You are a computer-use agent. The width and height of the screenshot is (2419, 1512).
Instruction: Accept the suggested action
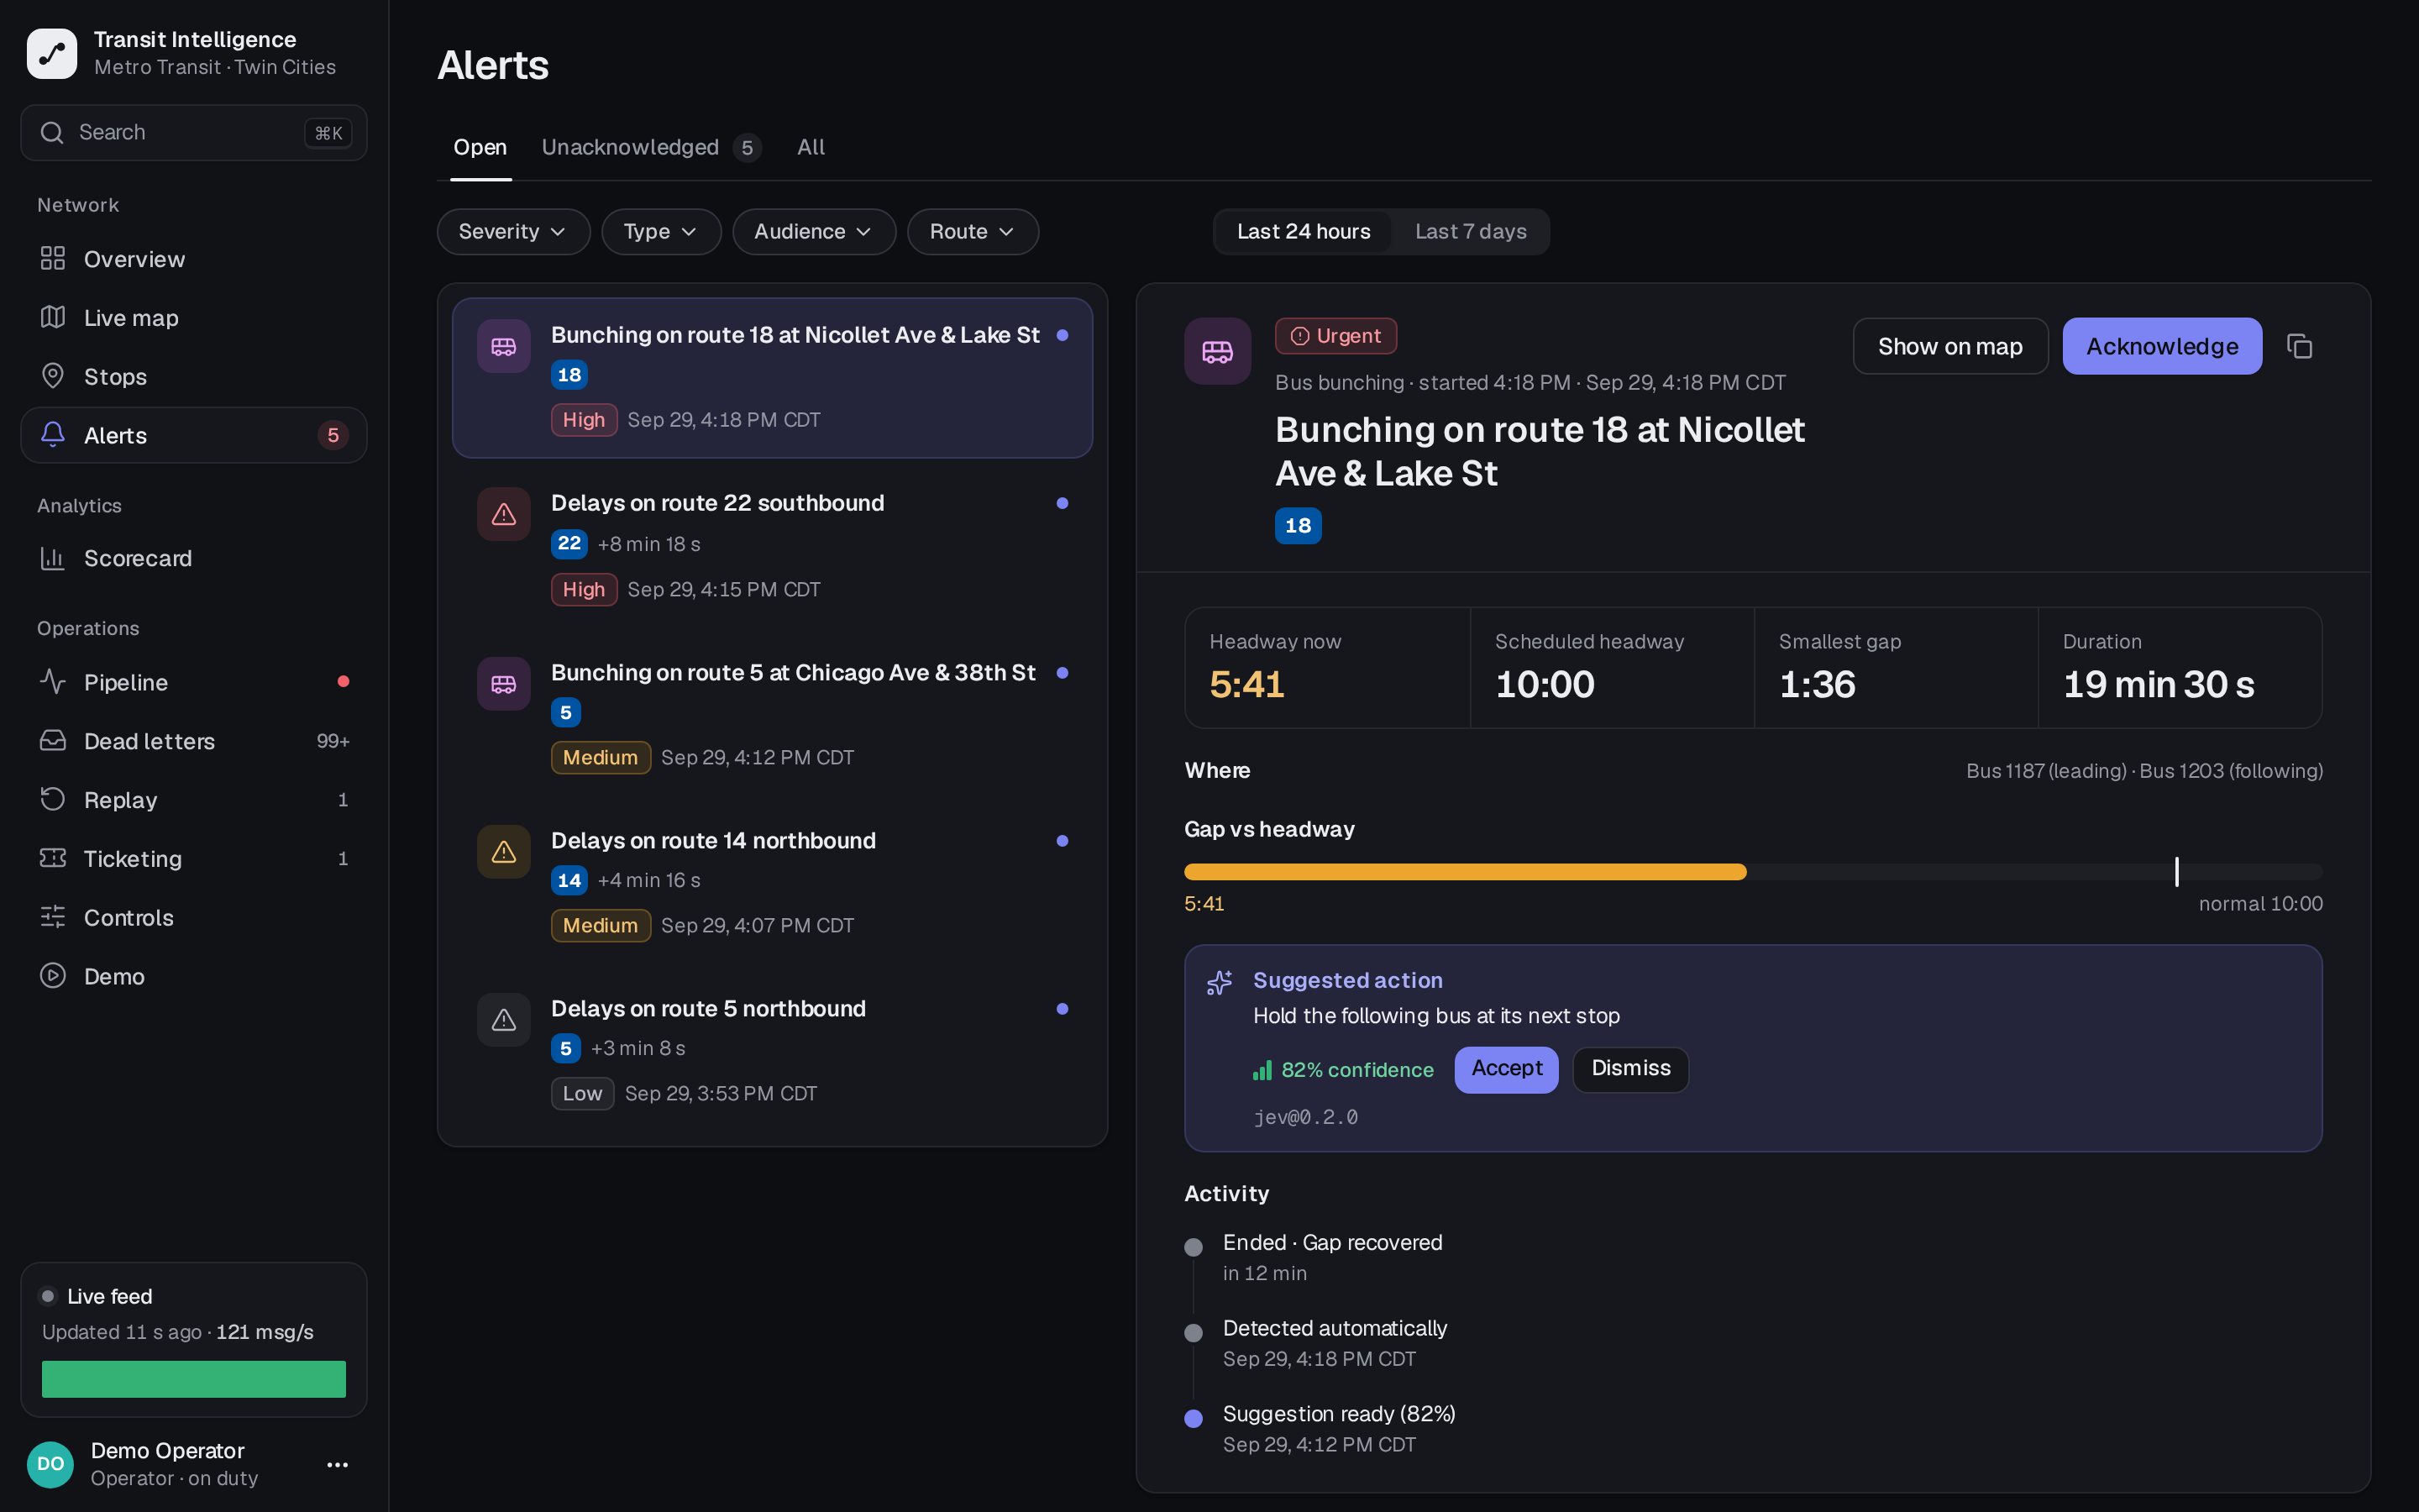click(x=1506, y=1069)
